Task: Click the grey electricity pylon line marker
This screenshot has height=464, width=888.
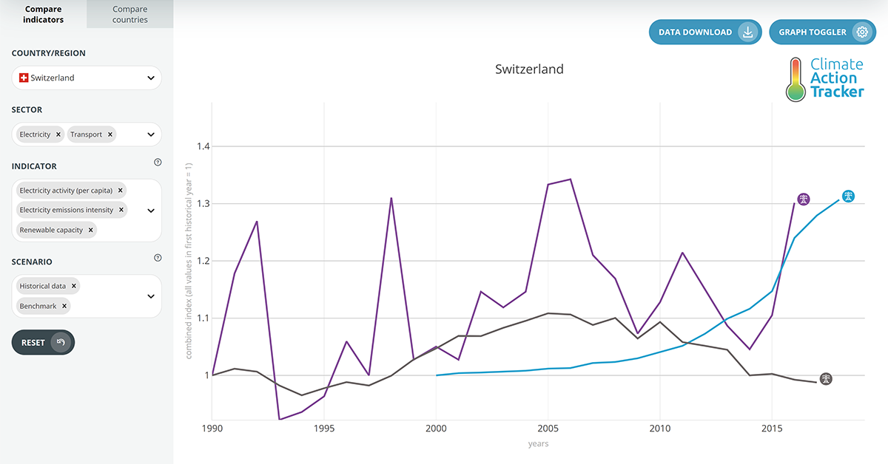Action: click(x=826, y=378)
